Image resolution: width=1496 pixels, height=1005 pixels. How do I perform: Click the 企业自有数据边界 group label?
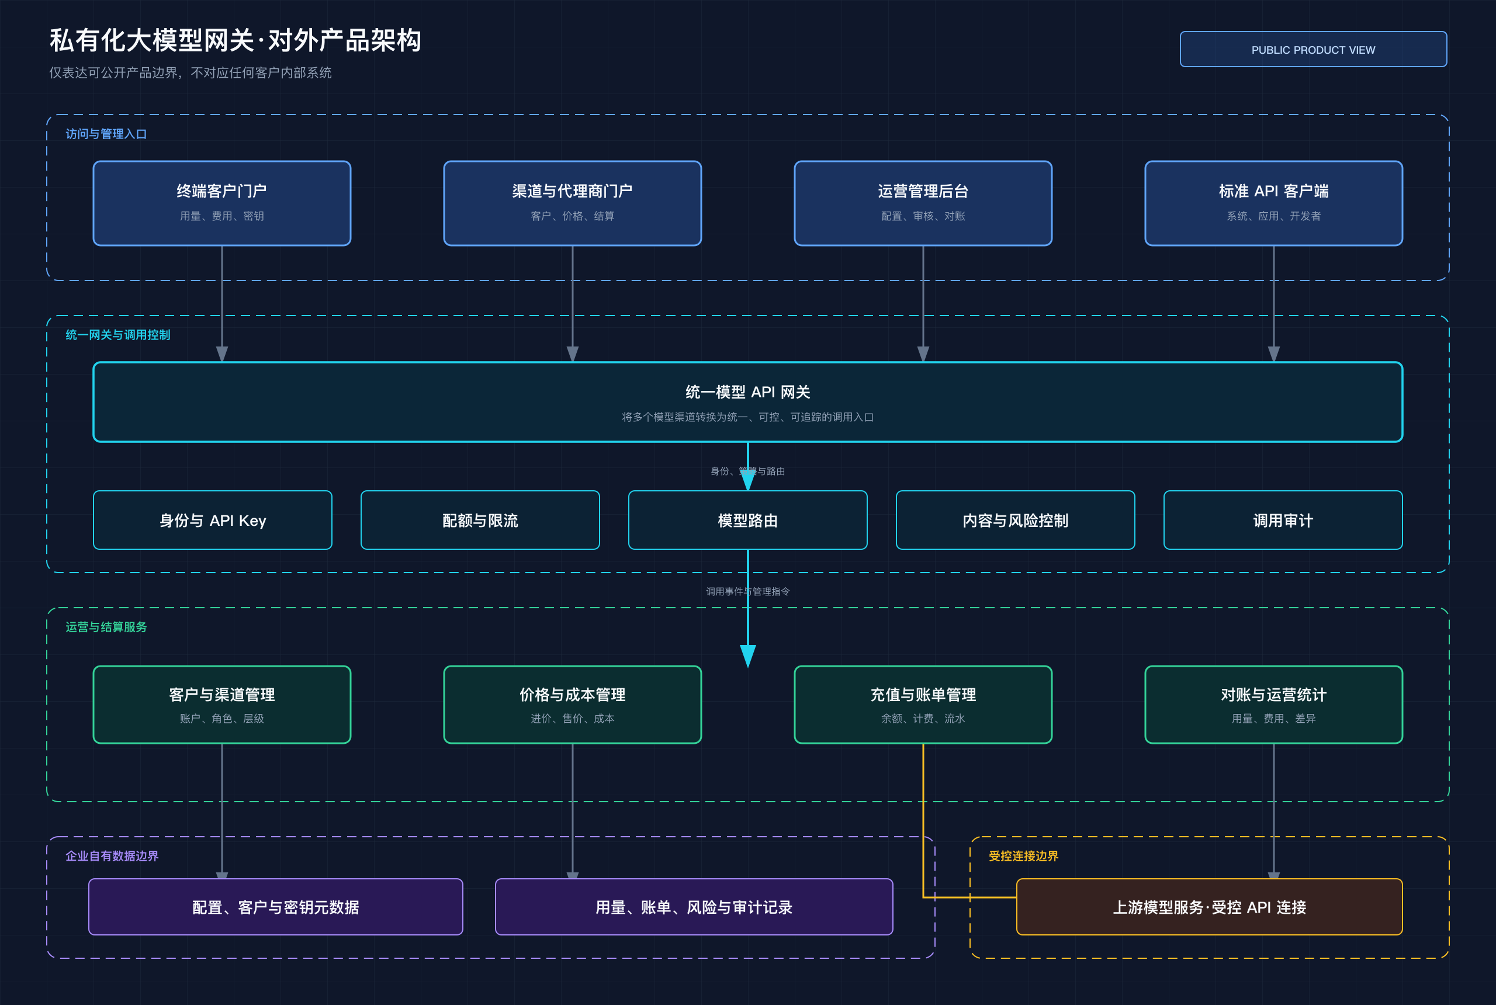112,855
